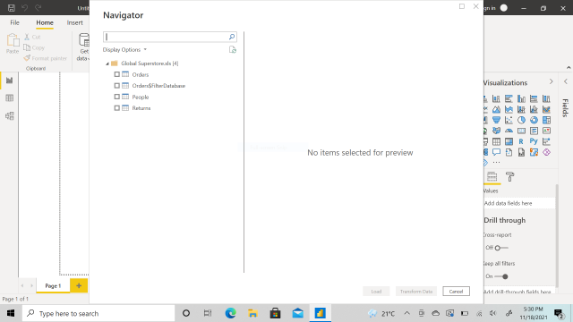Select the Q&A speech bubble visual
573x322 pixels.
pos(496,152)
